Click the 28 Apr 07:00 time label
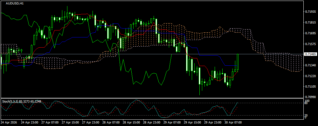Viewport: 318px width, 126px height. point(111,123)
